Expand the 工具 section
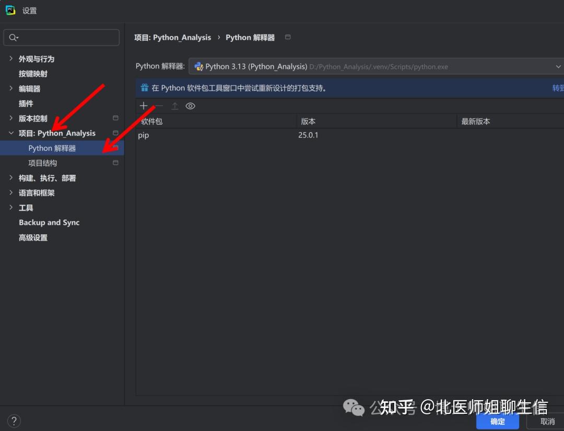This screenshot has width=564, height=431. point(11,207)
